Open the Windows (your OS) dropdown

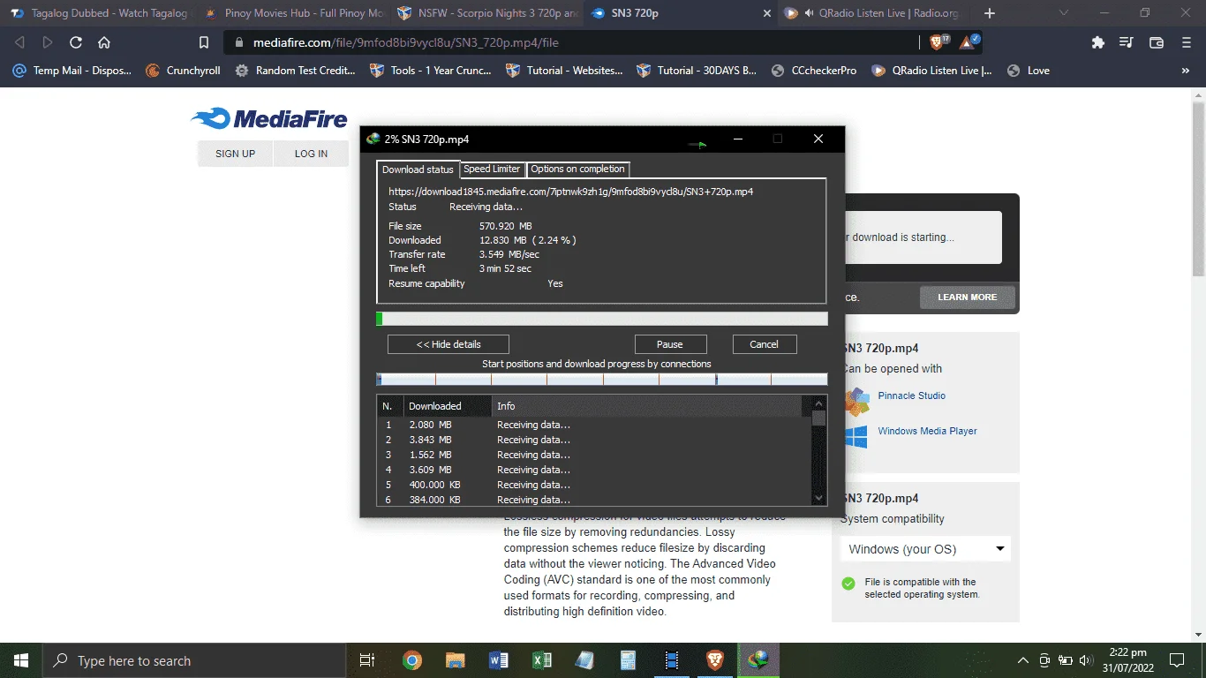click(925, 549)
